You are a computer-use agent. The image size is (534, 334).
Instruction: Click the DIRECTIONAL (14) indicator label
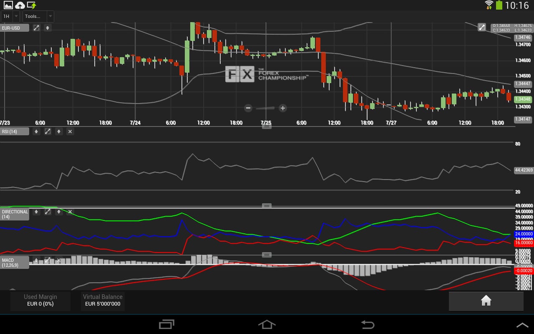15,214
